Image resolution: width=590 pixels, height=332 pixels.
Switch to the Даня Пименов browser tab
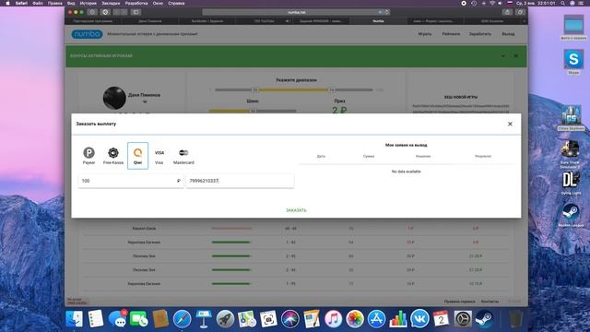pos(149,21)
